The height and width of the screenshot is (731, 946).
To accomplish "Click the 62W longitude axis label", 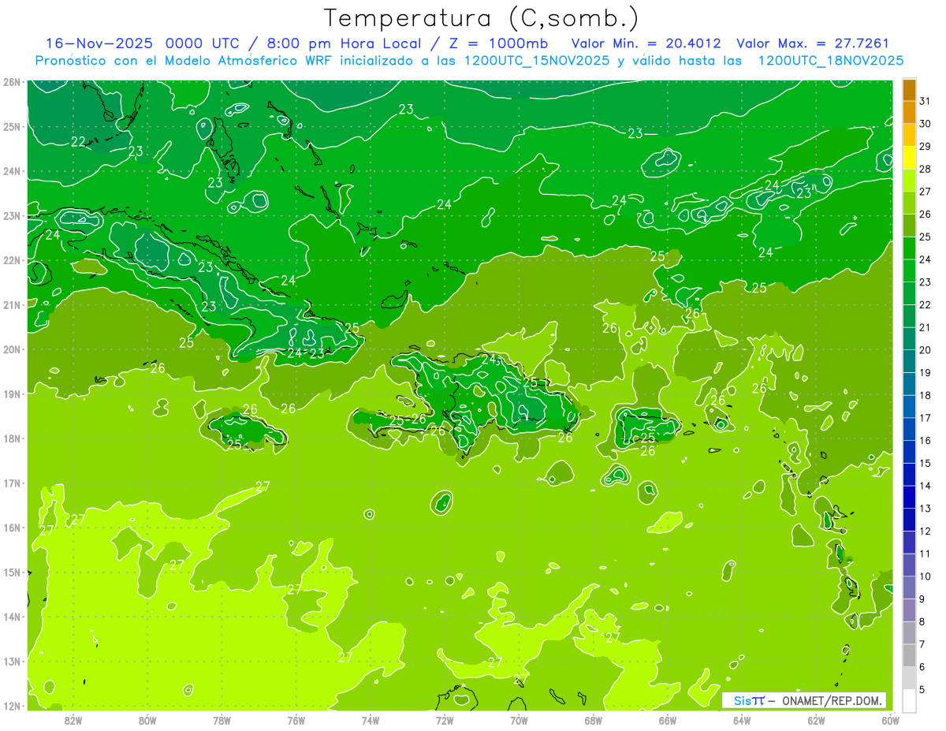I will [x=816, y=720].
